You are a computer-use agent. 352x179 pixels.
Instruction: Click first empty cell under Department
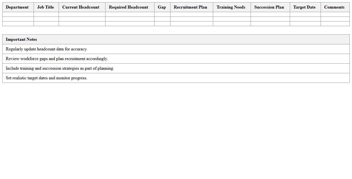[x=18, y=14]
